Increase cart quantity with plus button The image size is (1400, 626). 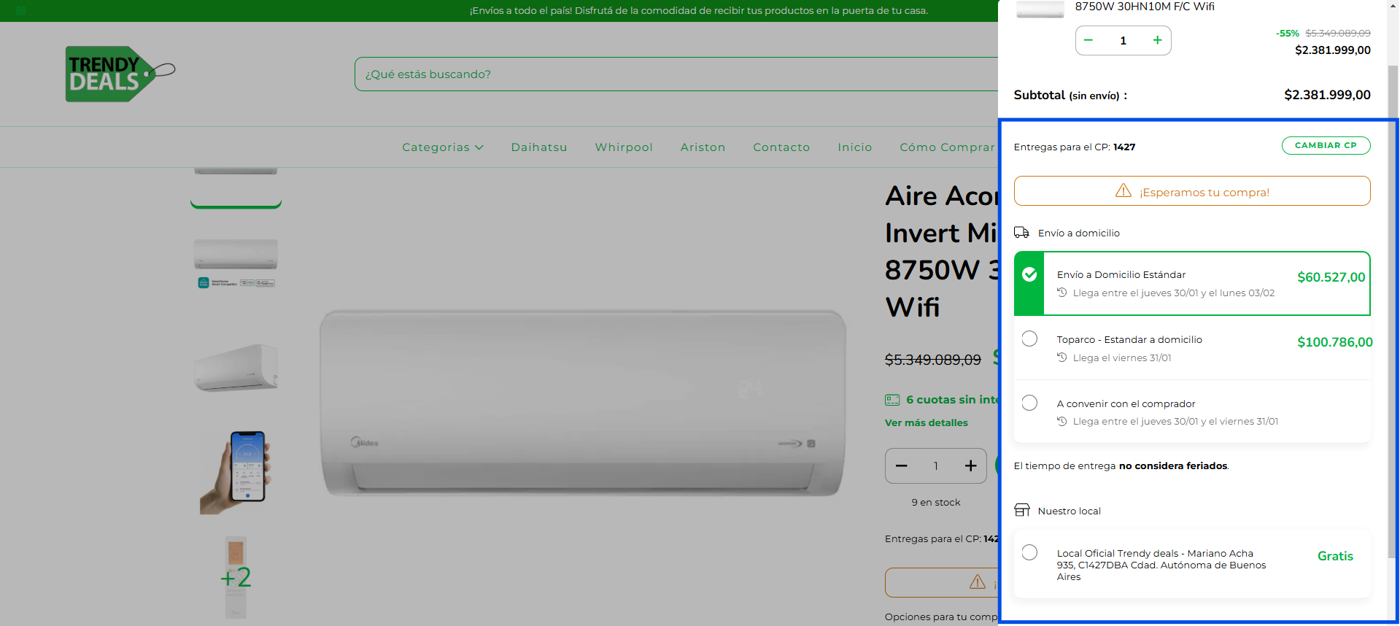pyautogui.click(x=1157, y=40)
